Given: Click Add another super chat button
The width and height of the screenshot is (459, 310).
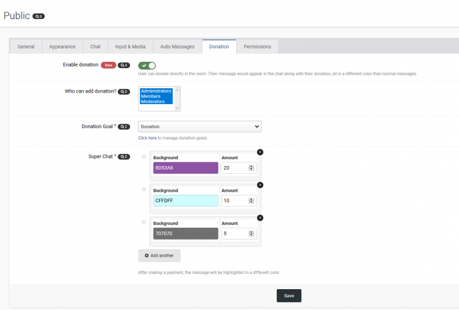Looking at the screenshot, I should 159,255.
